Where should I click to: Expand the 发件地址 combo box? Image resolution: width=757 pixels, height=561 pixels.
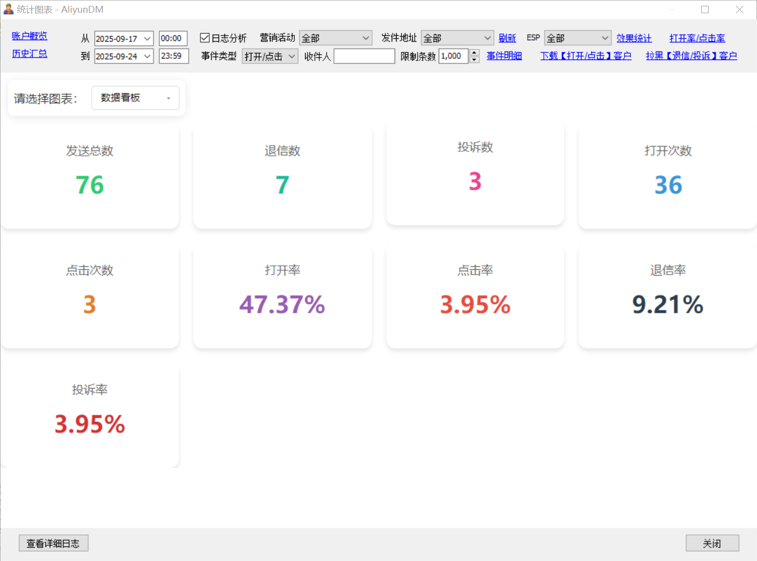pyautogui.click(x=487, y=38)
